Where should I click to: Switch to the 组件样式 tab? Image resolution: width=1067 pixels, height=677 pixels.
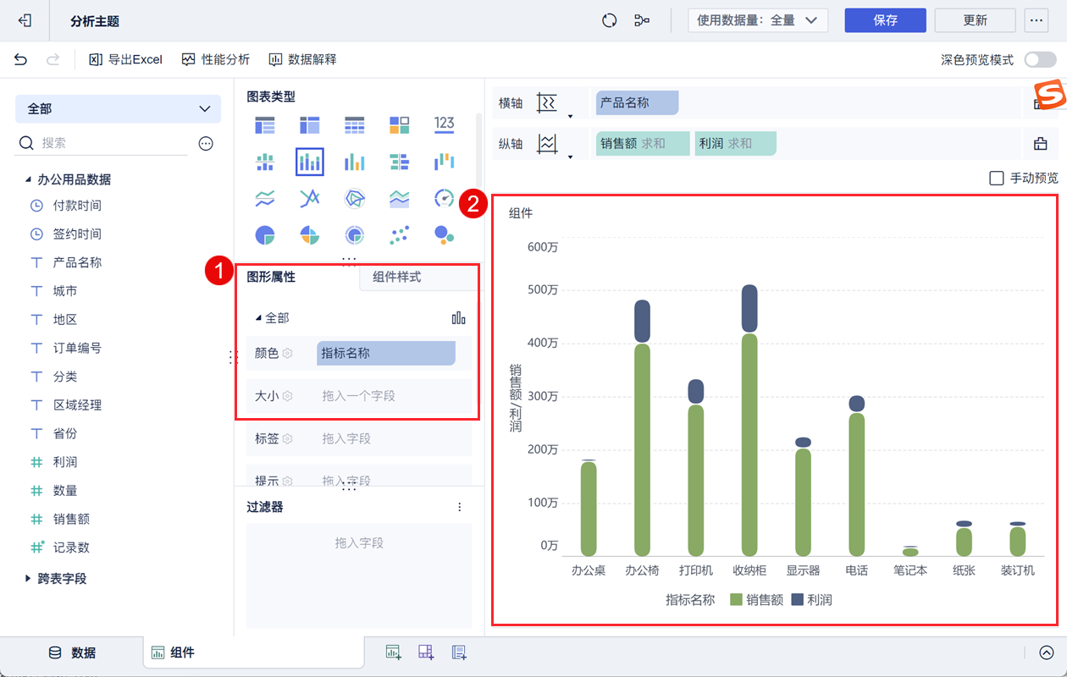point(396,277)
